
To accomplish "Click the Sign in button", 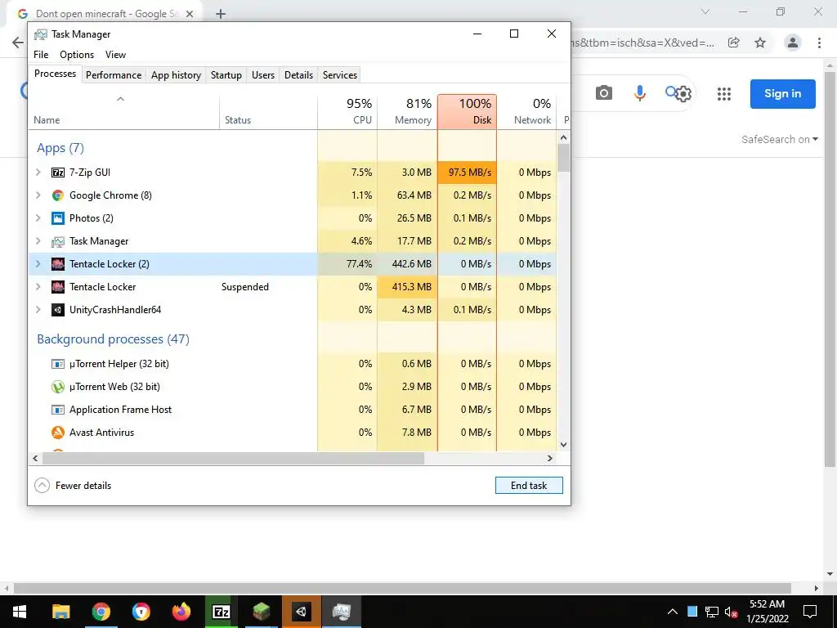I will [782, 94].
